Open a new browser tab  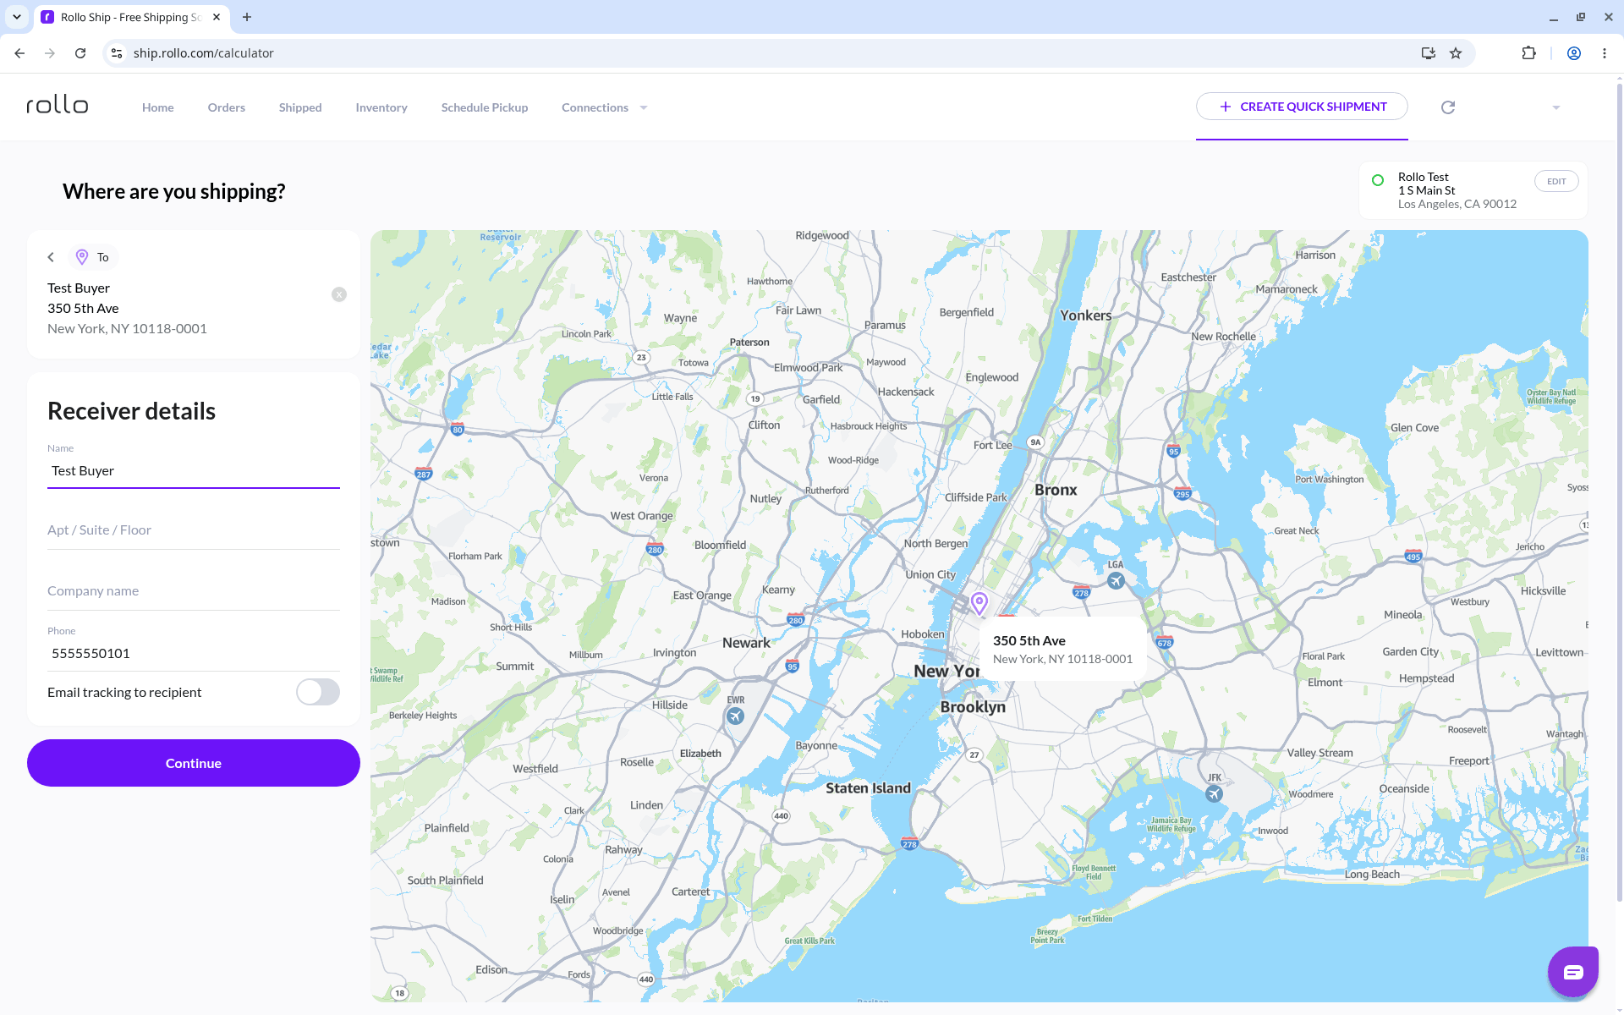tap(247, 17)
